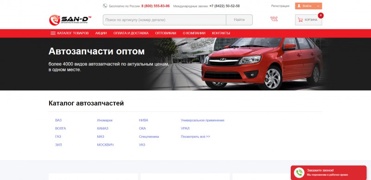Click the Автозапчасти оптом banner heading

96,51
